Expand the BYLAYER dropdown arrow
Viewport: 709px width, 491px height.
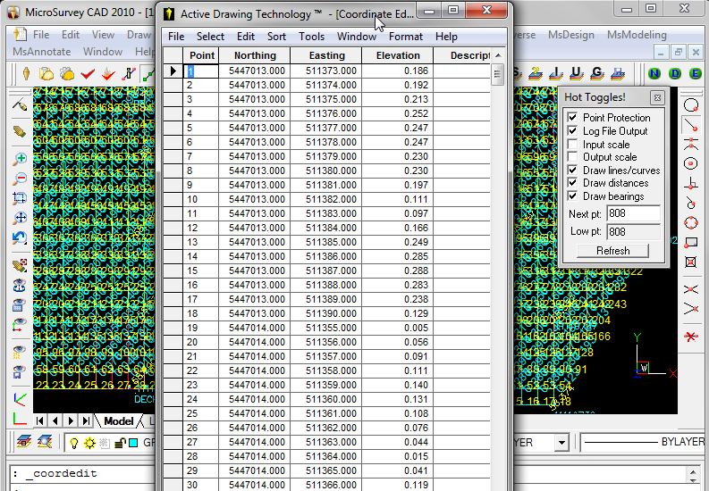pyautogui.click(x=561, y=443)
